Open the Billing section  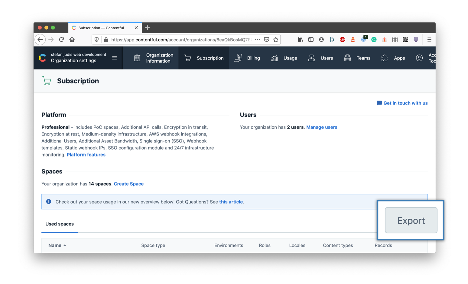click(247, 58)
